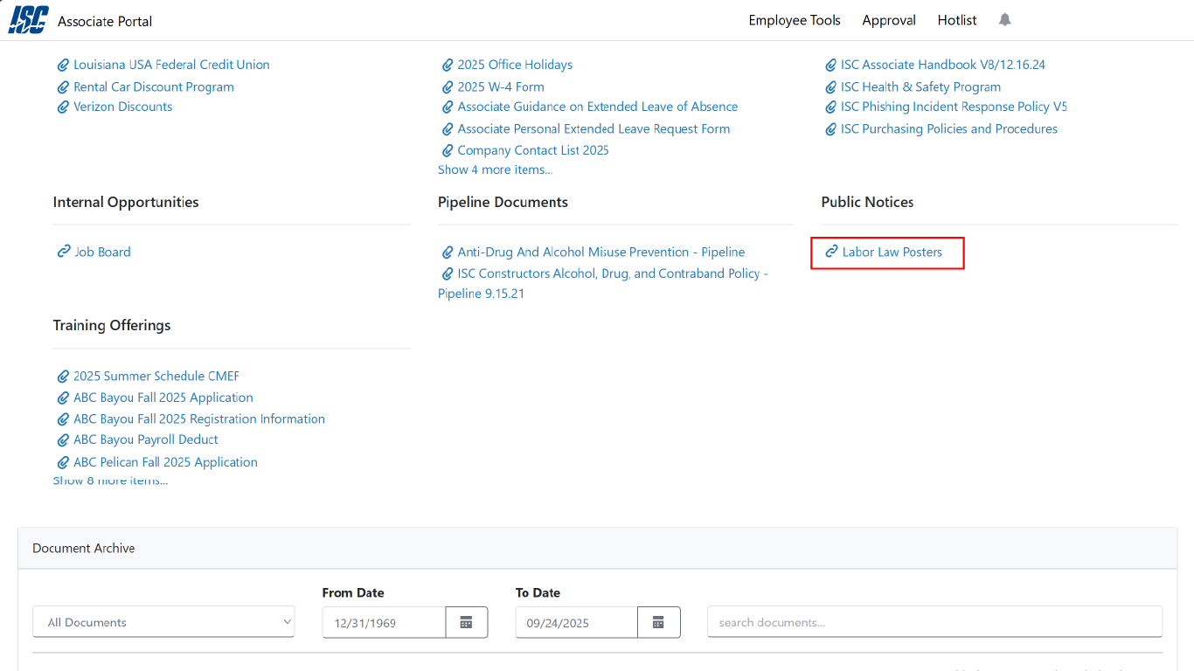Open ISC Associate Handbook V8/12.16.24 link
Image resolution: width=1194 pixels, height=671 pixels.
pyautogui.click(x=942, y=65)
